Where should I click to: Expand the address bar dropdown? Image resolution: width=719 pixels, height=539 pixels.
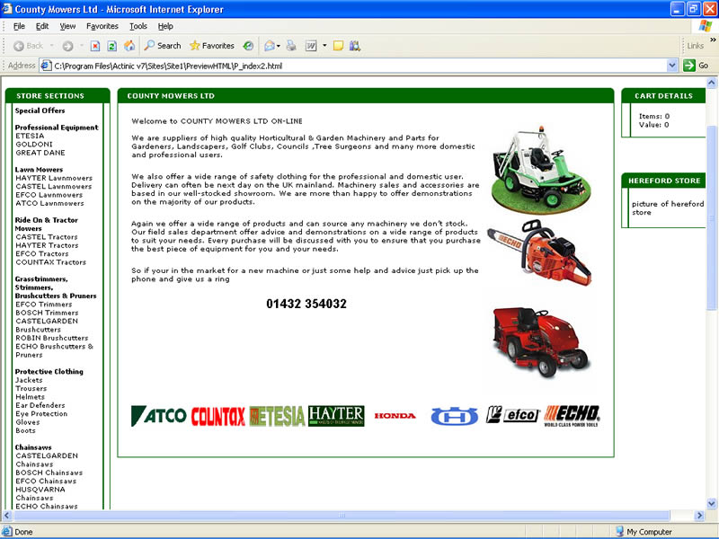pyautogui.click(x=672, y=66)
